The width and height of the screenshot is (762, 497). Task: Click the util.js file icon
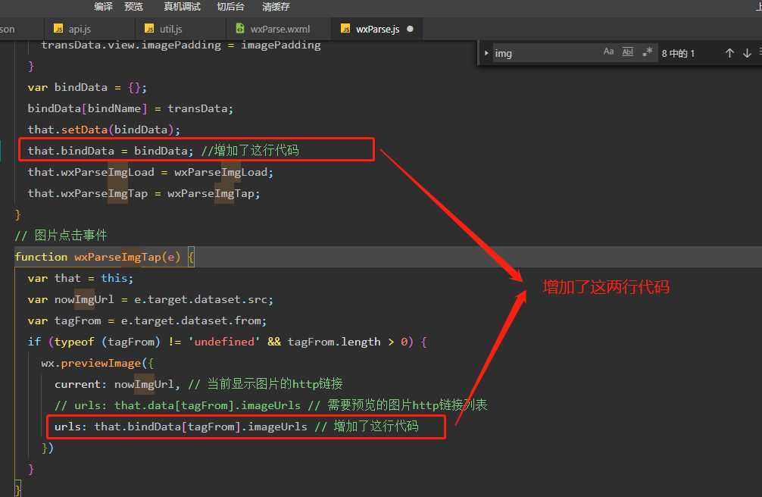(150, 29)
